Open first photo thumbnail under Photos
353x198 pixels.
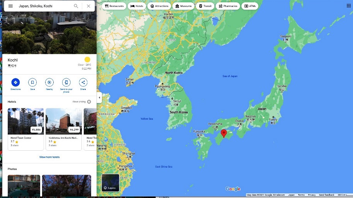tap(24, 186)
